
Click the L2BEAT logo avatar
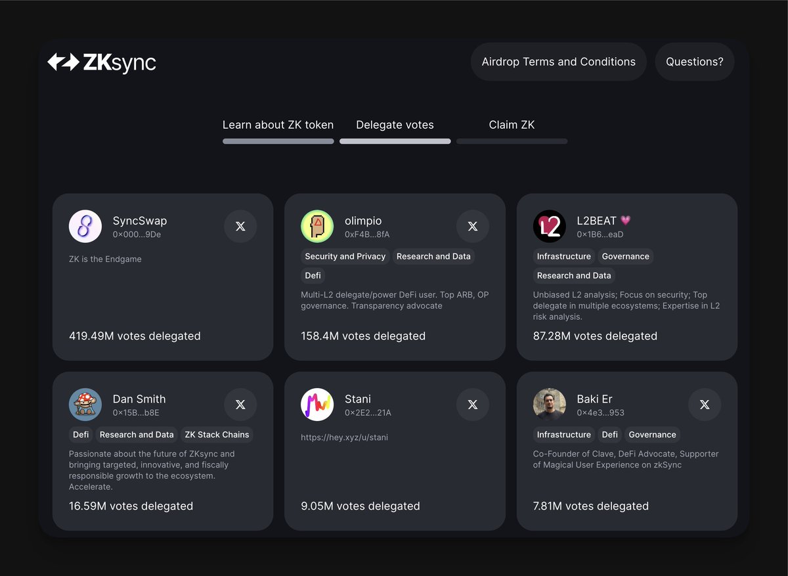(550, 227)
